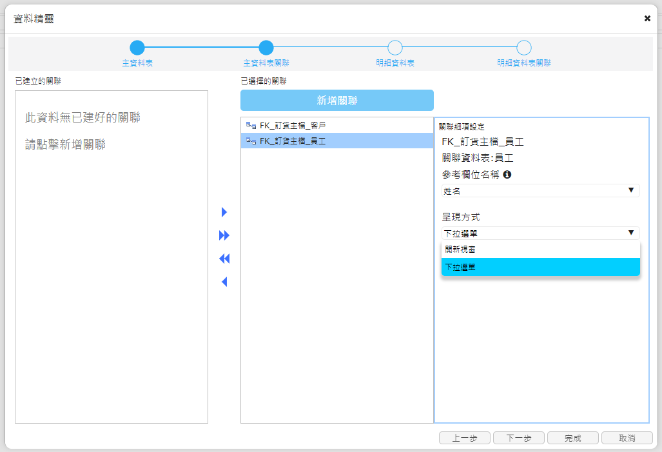Screen dimensions: 662x452
Task: Click relation icon before FK_訂貨主檔_客戶
Action: pyautogui.click(x=251, y=126)
